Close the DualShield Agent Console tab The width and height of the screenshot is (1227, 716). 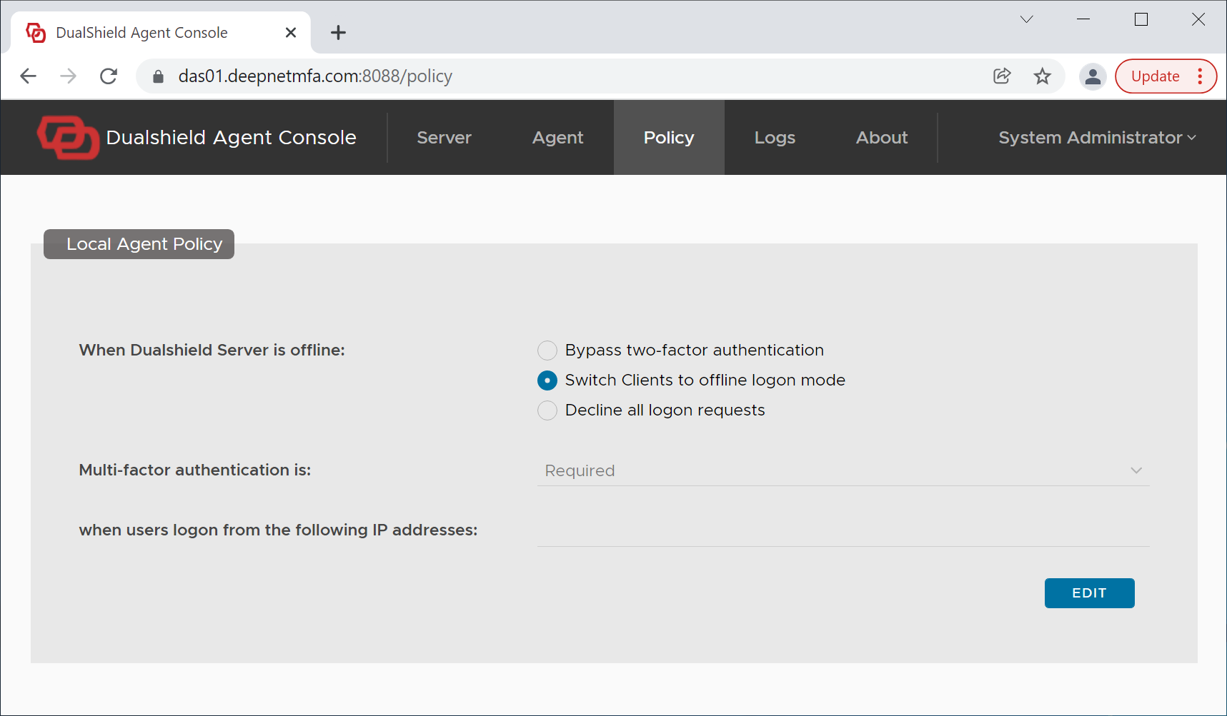tap(291, 33)
